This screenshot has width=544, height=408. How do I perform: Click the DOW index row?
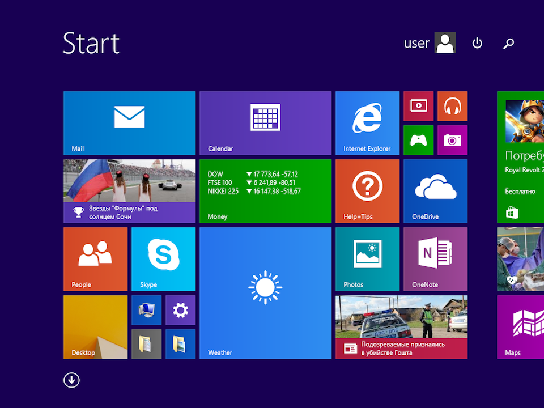pyautogui.click(x=253, y=174)
